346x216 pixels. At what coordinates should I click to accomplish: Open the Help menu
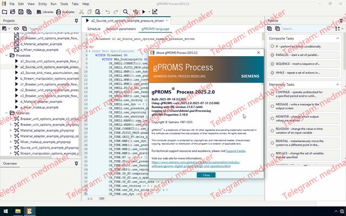[x=85, y=4]
